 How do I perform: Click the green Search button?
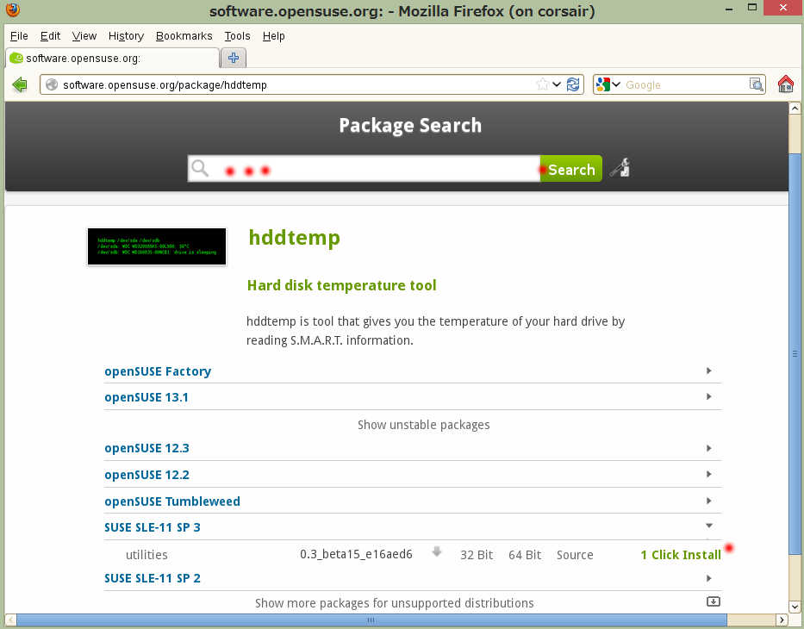click(571, 169)
